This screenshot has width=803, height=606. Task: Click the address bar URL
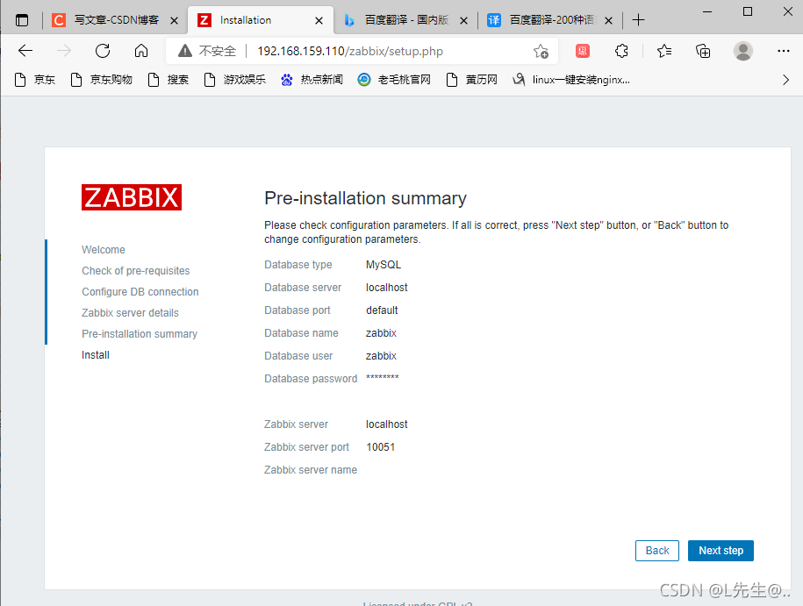tap(350, 51)
